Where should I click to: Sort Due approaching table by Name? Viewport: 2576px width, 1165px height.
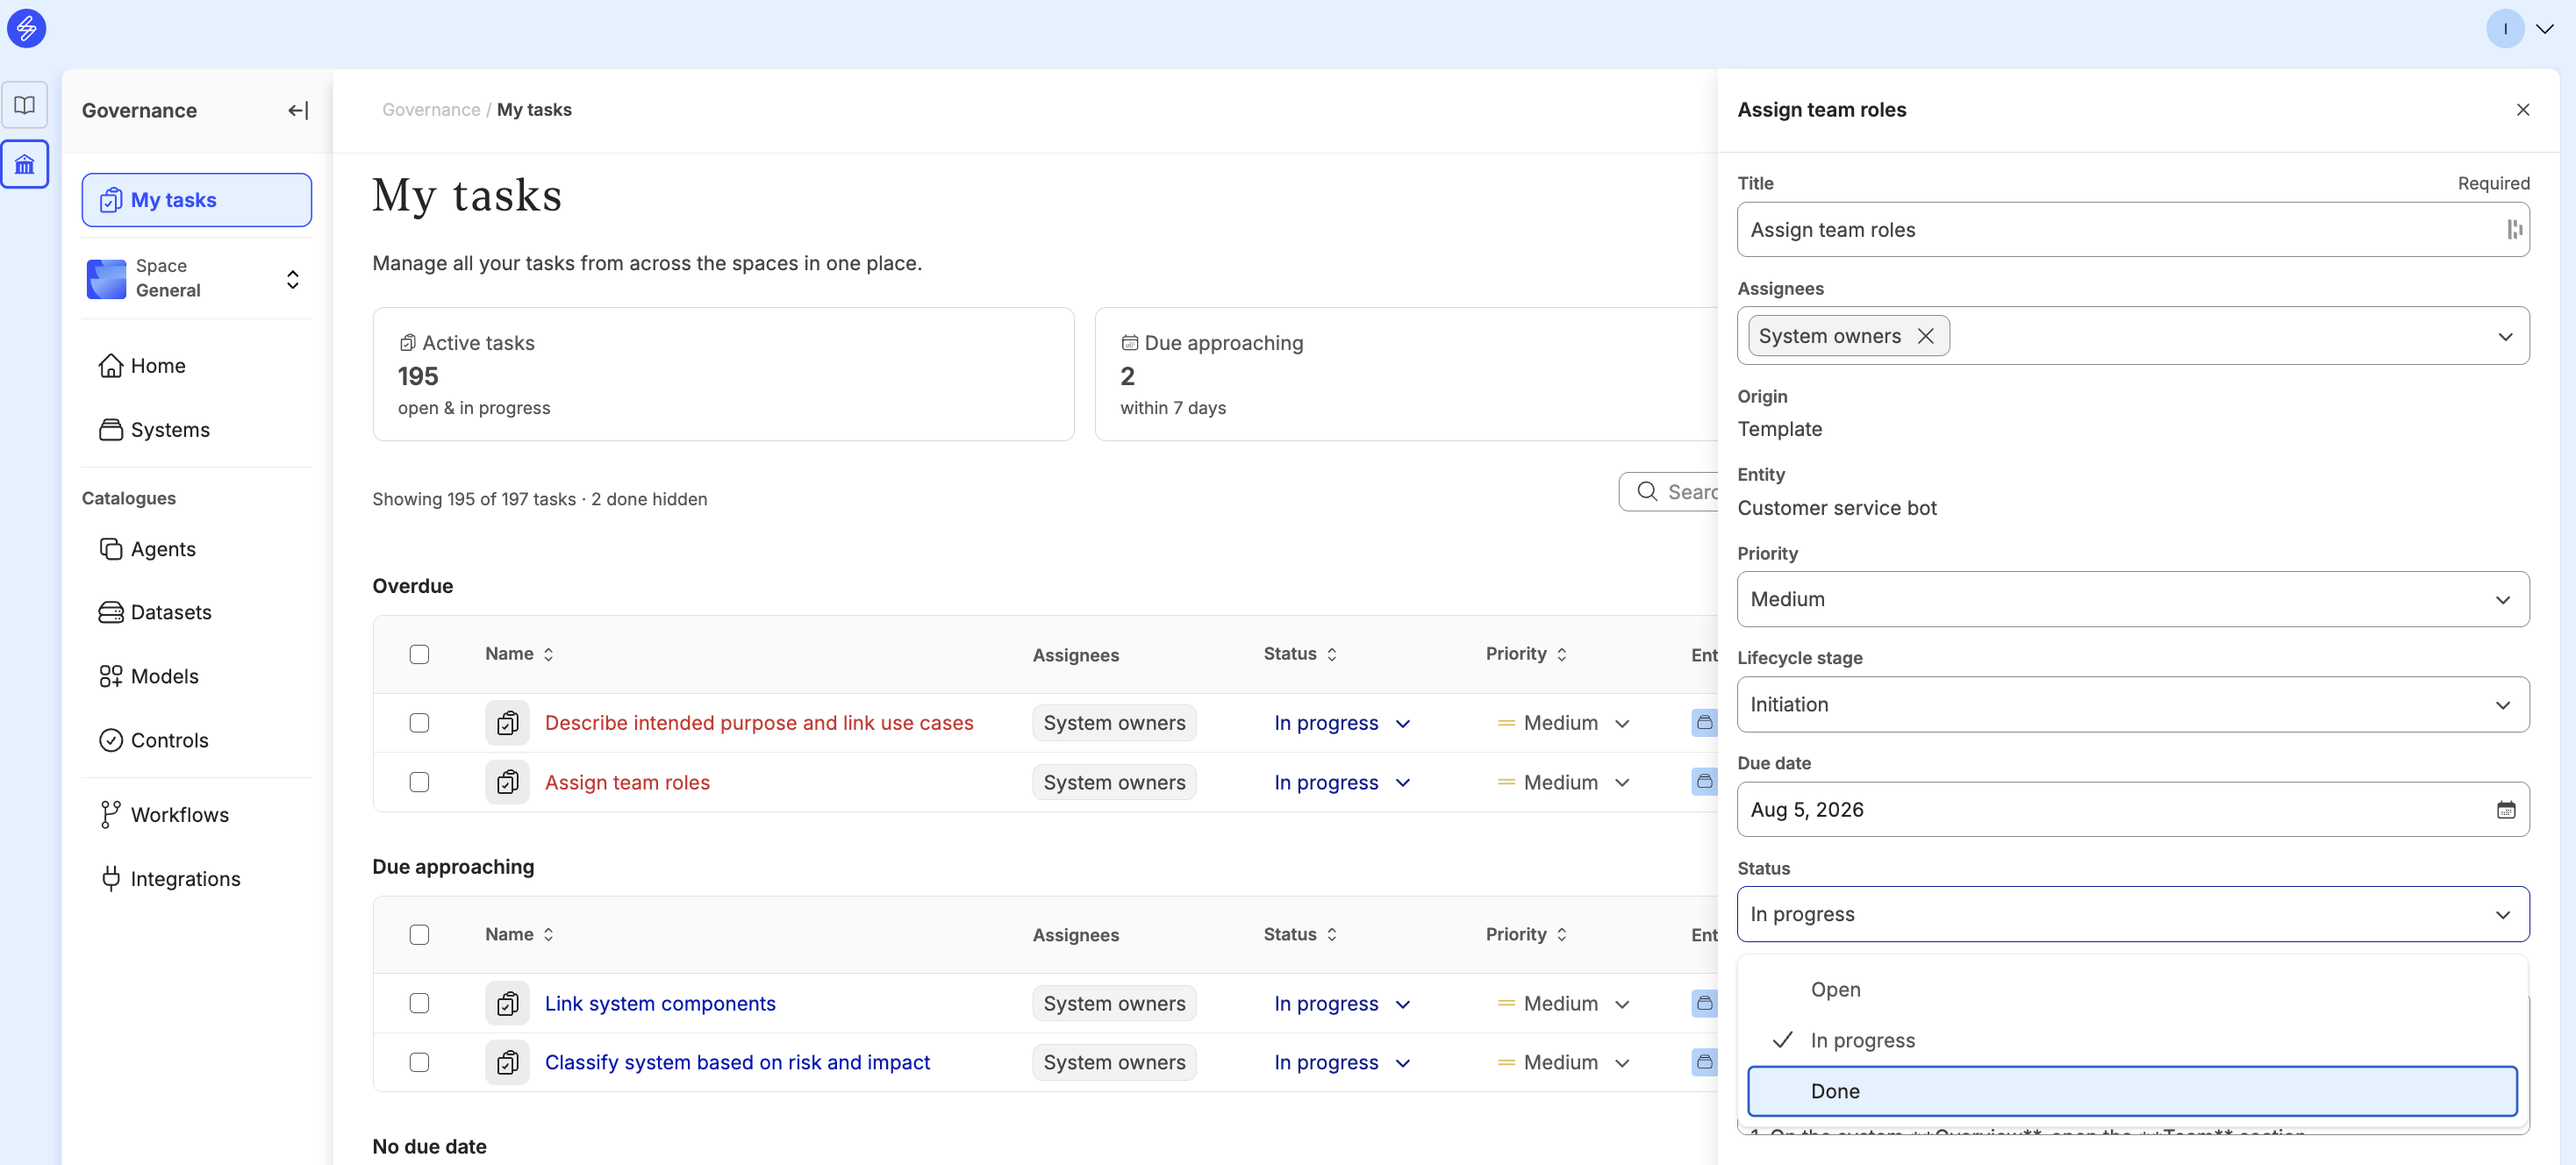coord(520,934)
